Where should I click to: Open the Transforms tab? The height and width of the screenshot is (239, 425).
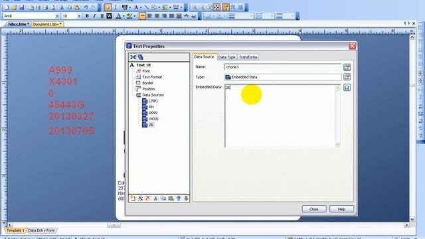tap(248, 57)
